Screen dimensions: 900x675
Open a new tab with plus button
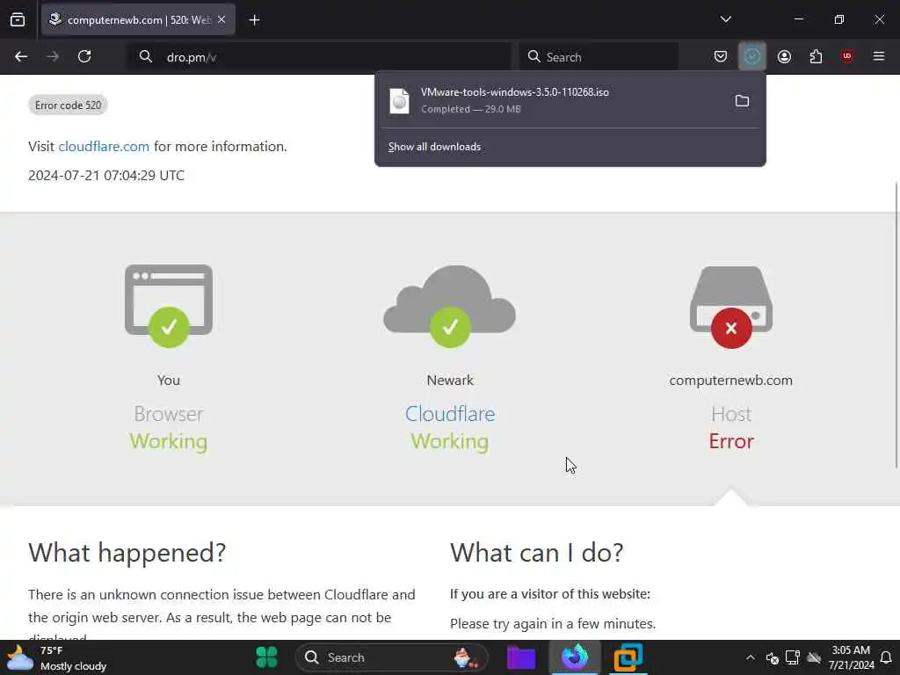[254, 20]
